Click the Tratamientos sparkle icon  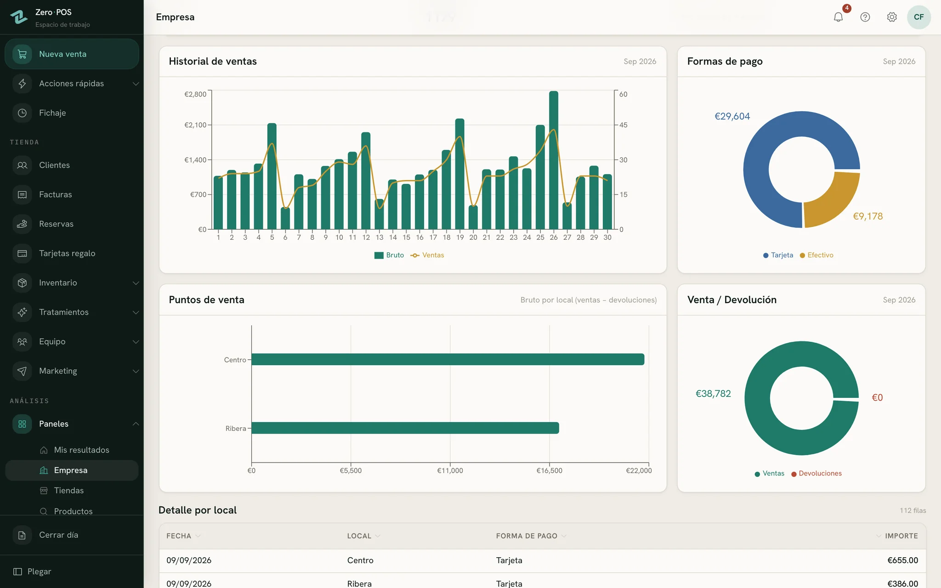(22, 312)
